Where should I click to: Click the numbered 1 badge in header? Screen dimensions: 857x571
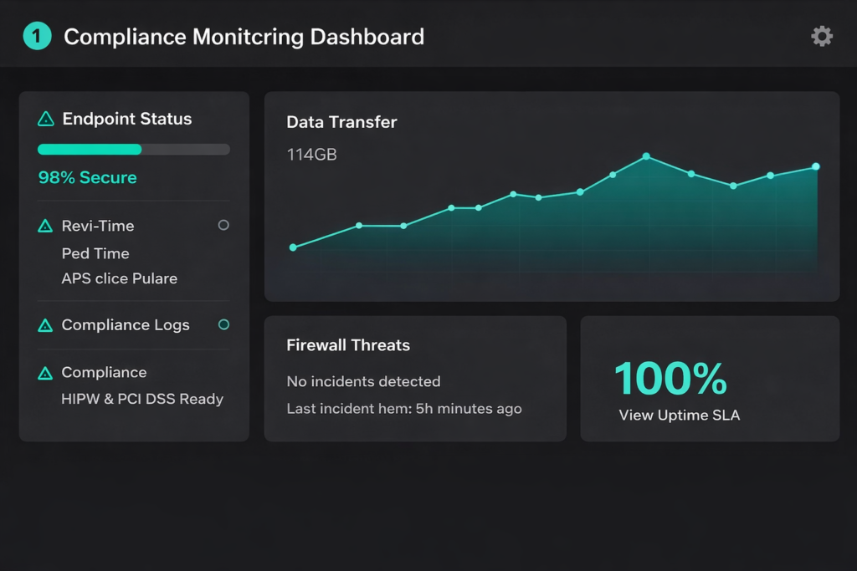point(37,36)
